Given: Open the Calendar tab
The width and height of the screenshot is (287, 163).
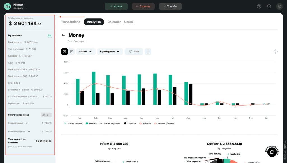Looking at the screenshot, I should (x=114, y=22).
